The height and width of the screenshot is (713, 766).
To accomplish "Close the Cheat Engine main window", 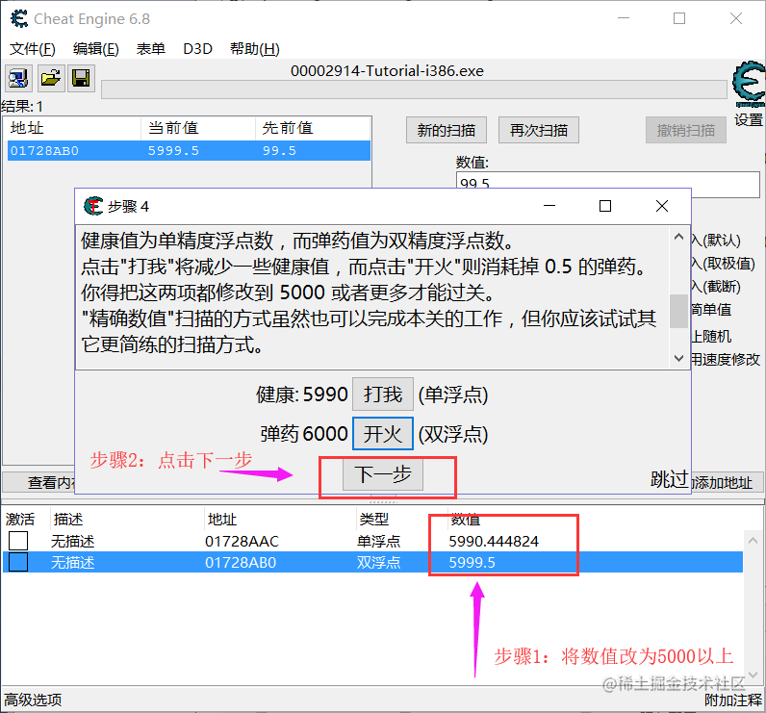I will click(x=736, y=18).
